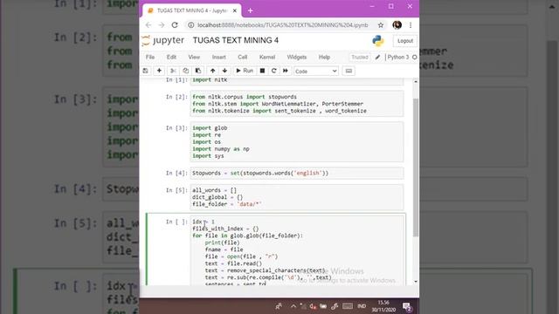Image resolution: width=559 pixels, height=314 pixels.
Task: Insert a new cell below with the plus icon
Action: click(159, 71)
